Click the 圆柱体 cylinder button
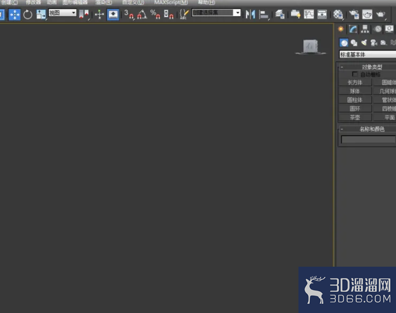This screenshot has height=313, width=396. (355, 100)
